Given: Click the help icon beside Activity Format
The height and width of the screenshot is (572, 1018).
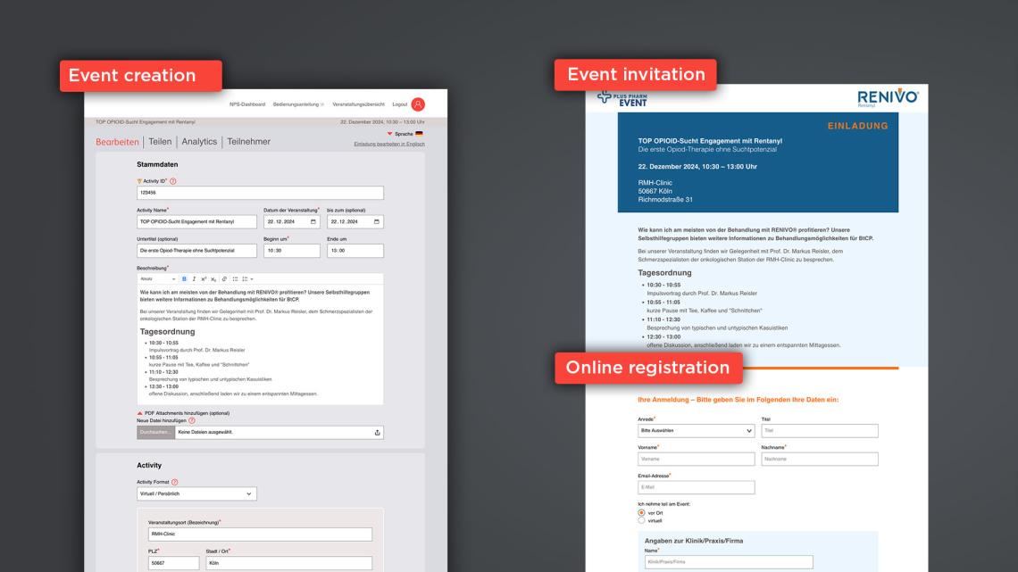Looking at the screenshot, I should click(x=174, y=482).
